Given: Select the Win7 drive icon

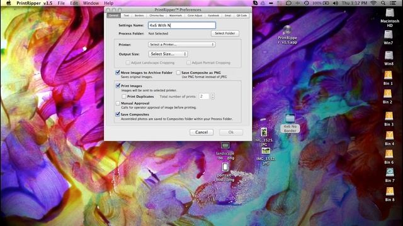Looking at the screenshot, I should (389, 35).
